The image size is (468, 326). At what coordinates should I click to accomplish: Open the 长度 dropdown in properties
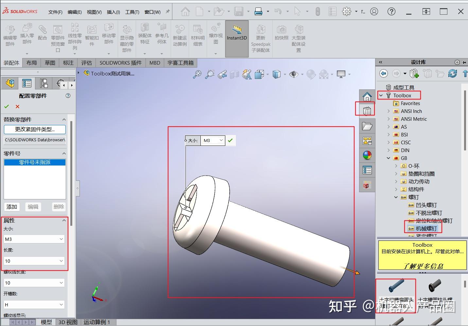pos(61,261)
